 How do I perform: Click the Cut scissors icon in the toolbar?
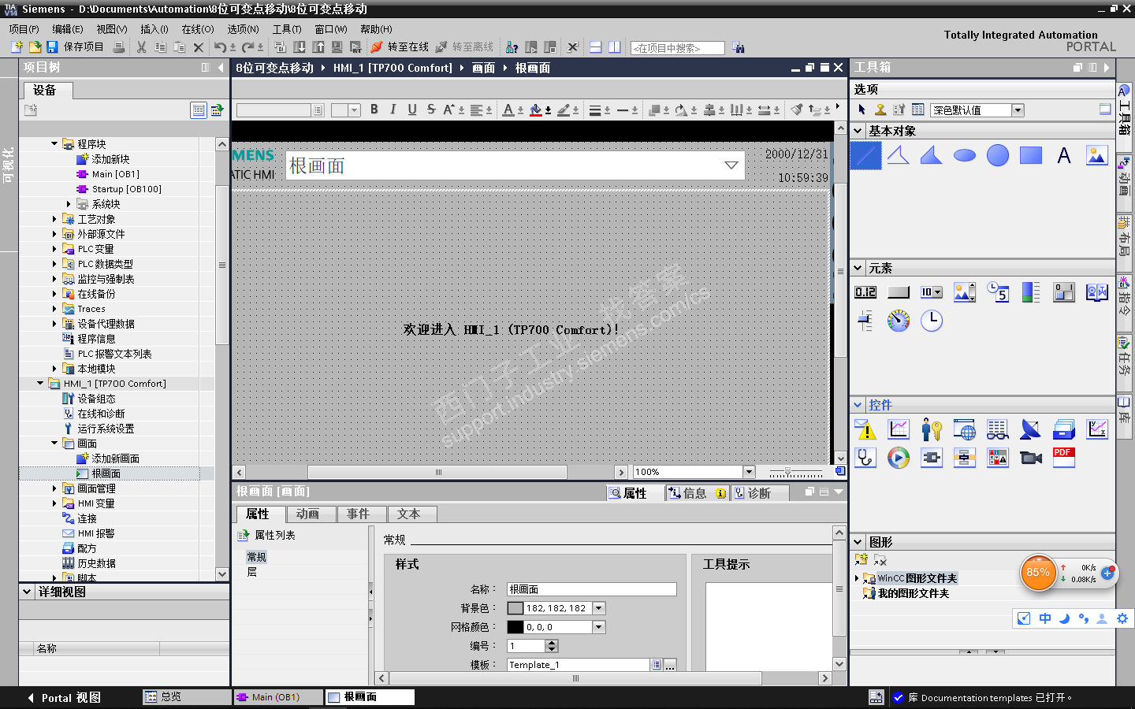[x=141, y=47]
